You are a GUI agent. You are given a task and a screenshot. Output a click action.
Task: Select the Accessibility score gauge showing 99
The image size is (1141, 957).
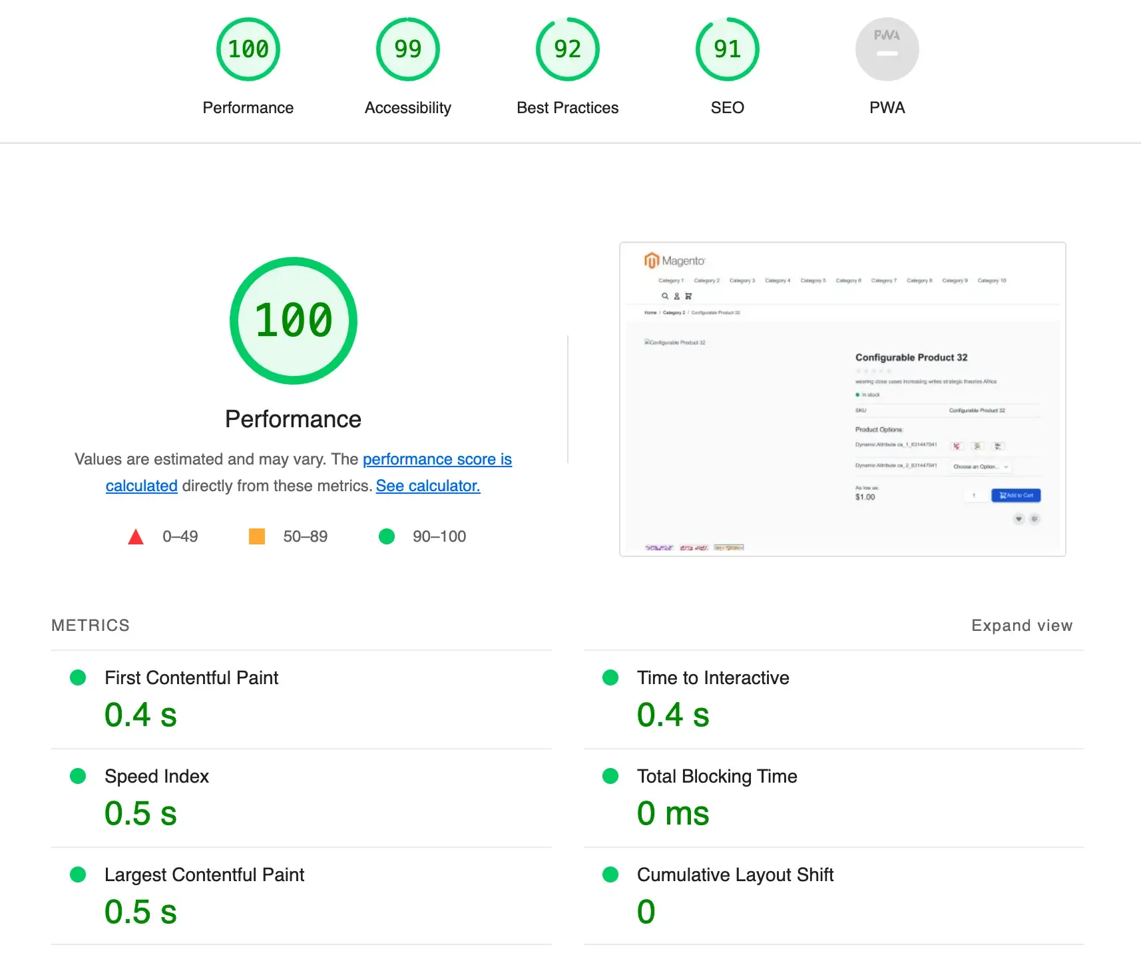click(407, 50)
